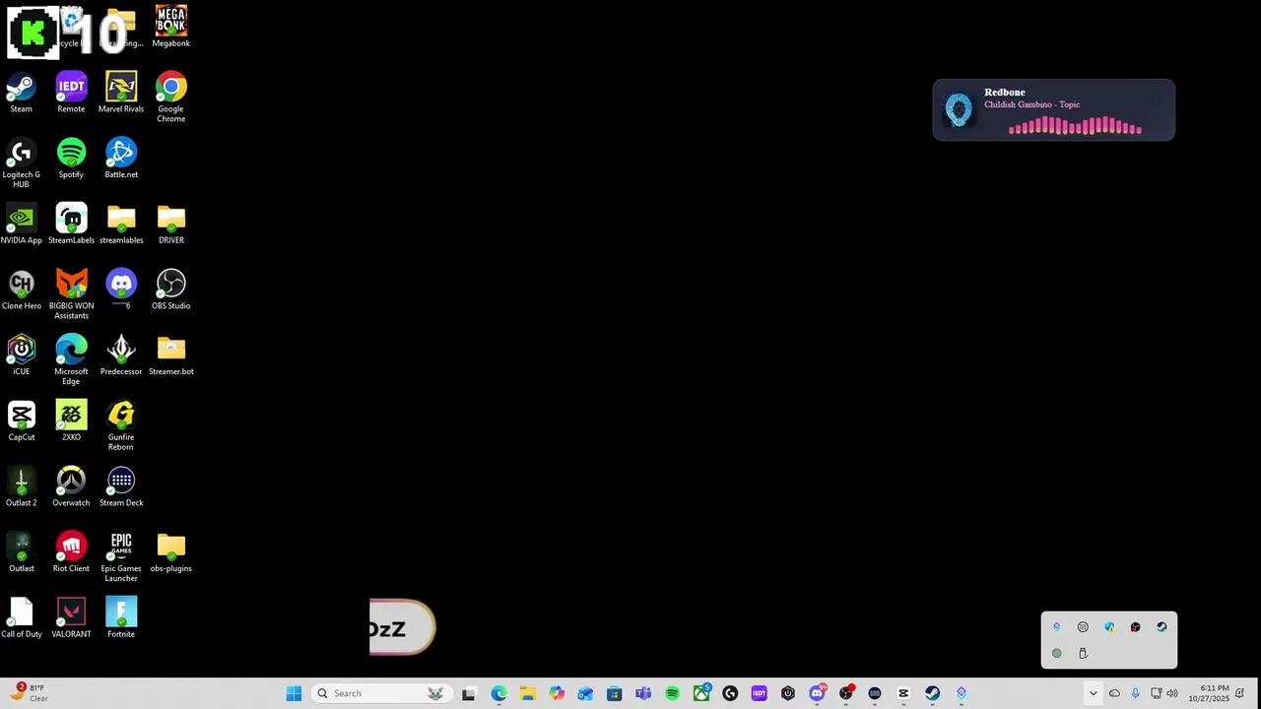Open the OBS Studio desktop shortcut

170,289
